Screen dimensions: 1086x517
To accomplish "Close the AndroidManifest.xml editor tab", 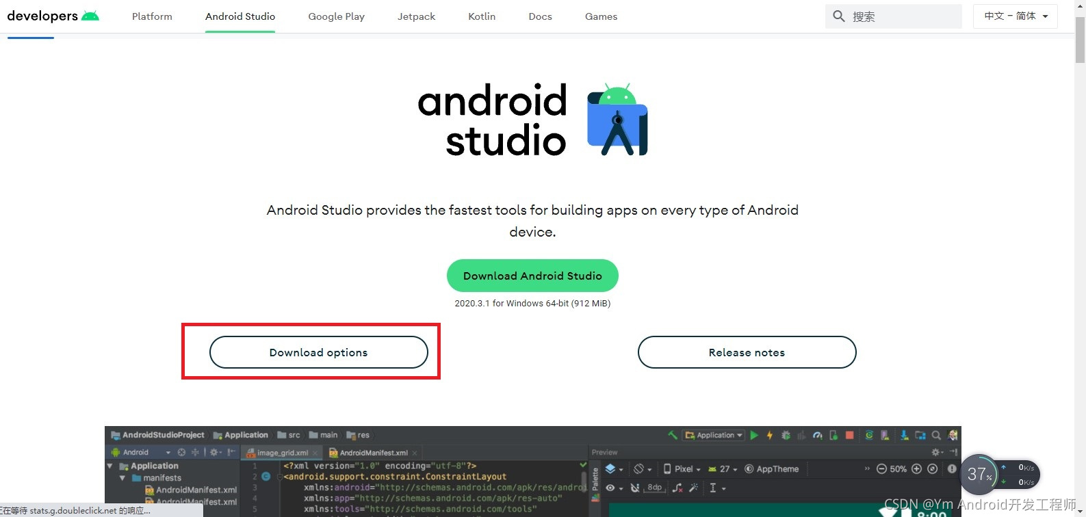I will click(415, 453).
